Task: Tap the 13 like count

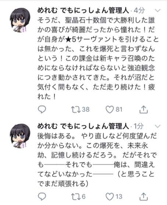Action: (119, 197)
